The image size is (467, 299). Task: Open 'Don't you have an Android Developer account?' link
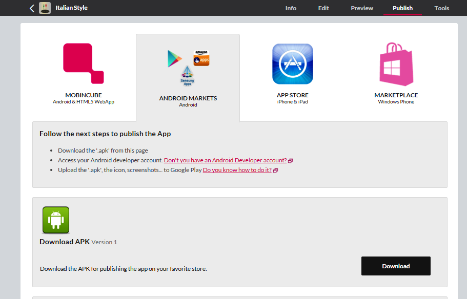(225, 160)
